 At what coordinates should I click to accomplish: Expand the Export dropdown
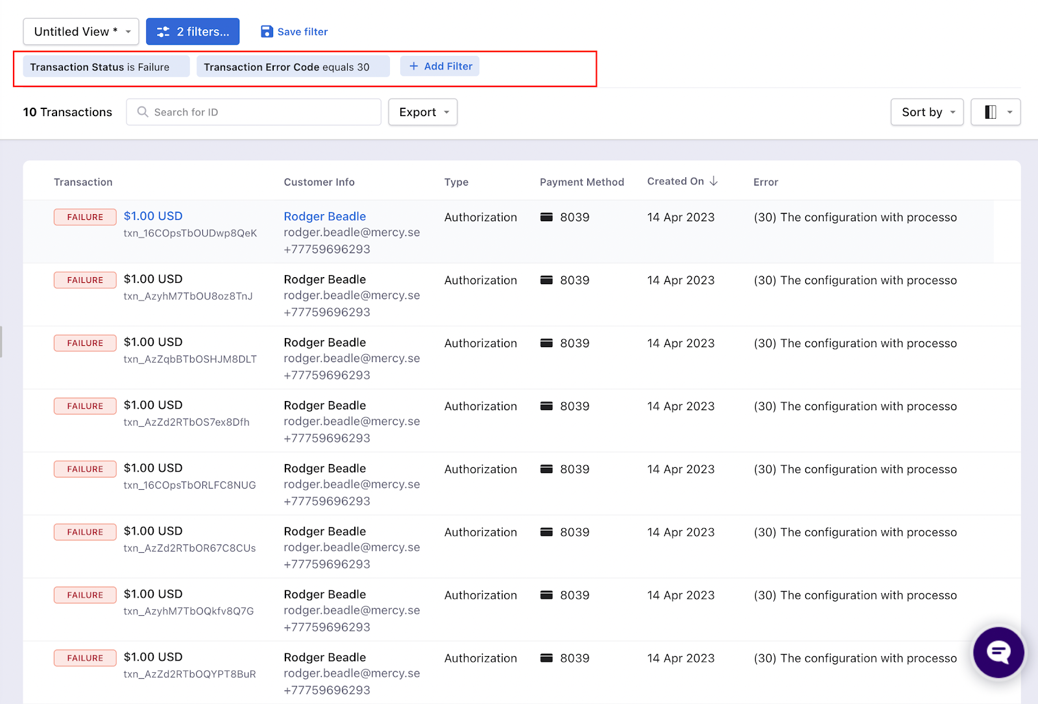coord(423,112)
